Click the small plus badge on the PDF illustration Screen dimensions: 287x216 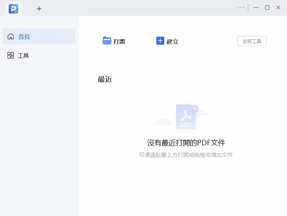coord(195,108)
